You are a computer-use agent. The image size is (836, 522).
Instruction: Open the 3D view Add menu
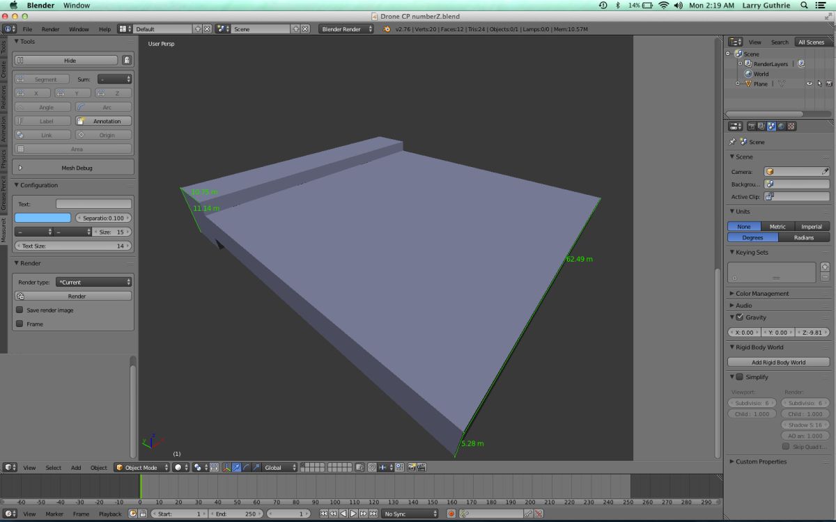click(76, 468)
